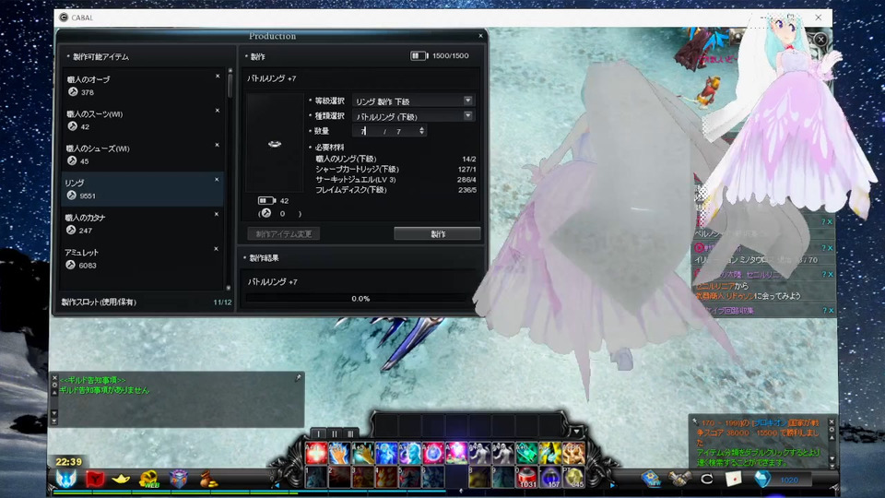Click the purple cube box icon

[x=178, y=480]
